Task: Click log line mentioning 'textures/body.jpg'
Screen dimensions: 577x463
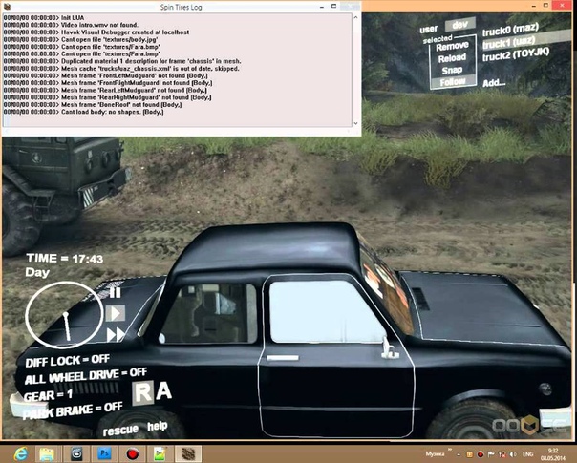Action: click(x=80, y=40)
